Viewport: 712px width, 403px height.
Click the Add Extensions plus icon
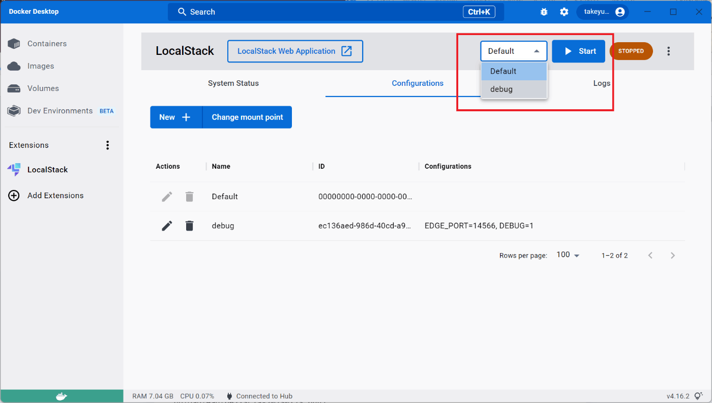pos(14,196)
